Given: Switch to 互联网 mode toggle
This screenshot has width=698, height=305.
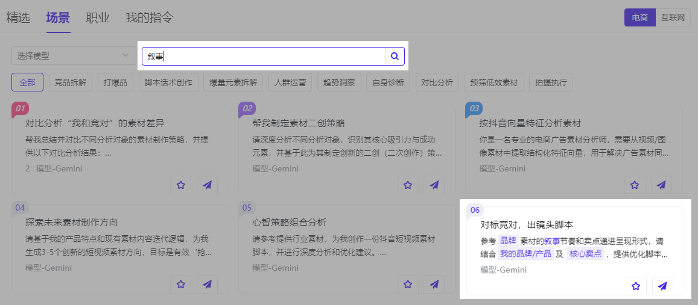Looking at the screenshot, I should [x=673, y=18].
